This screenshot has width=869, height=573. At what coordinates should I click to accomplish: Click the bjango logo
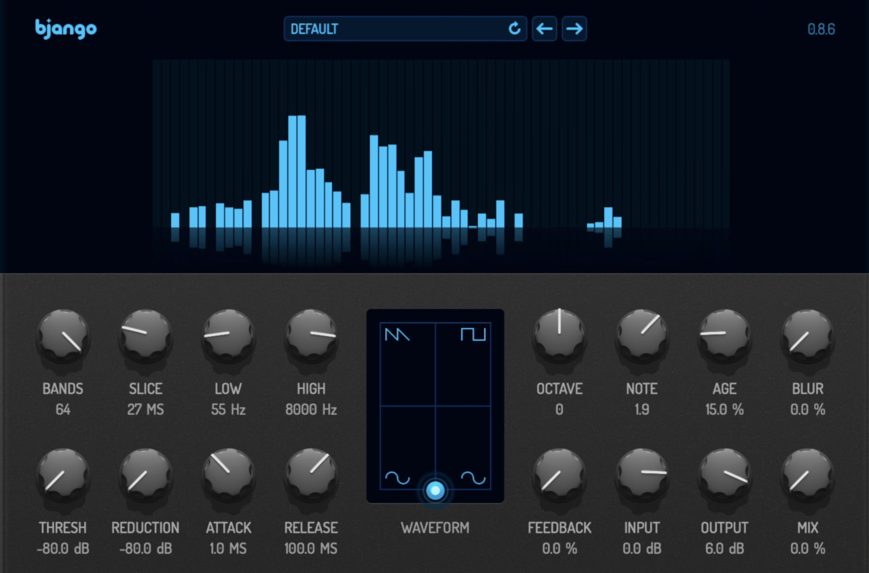(66, 29)
